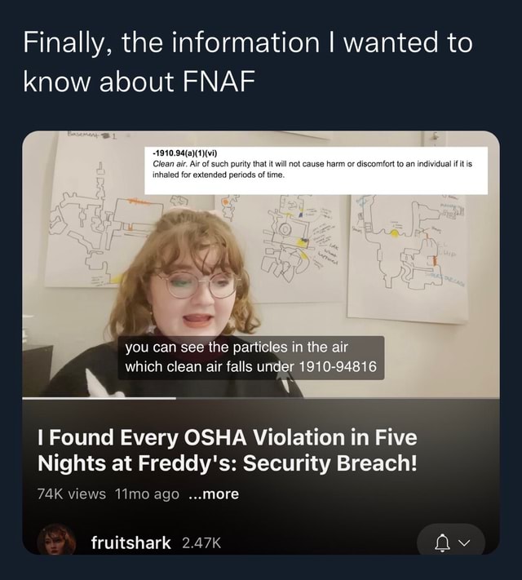This screenshot has height=580, width=522.
Task: Click the Clean air definition text
Action: click(x=312, y=169)
